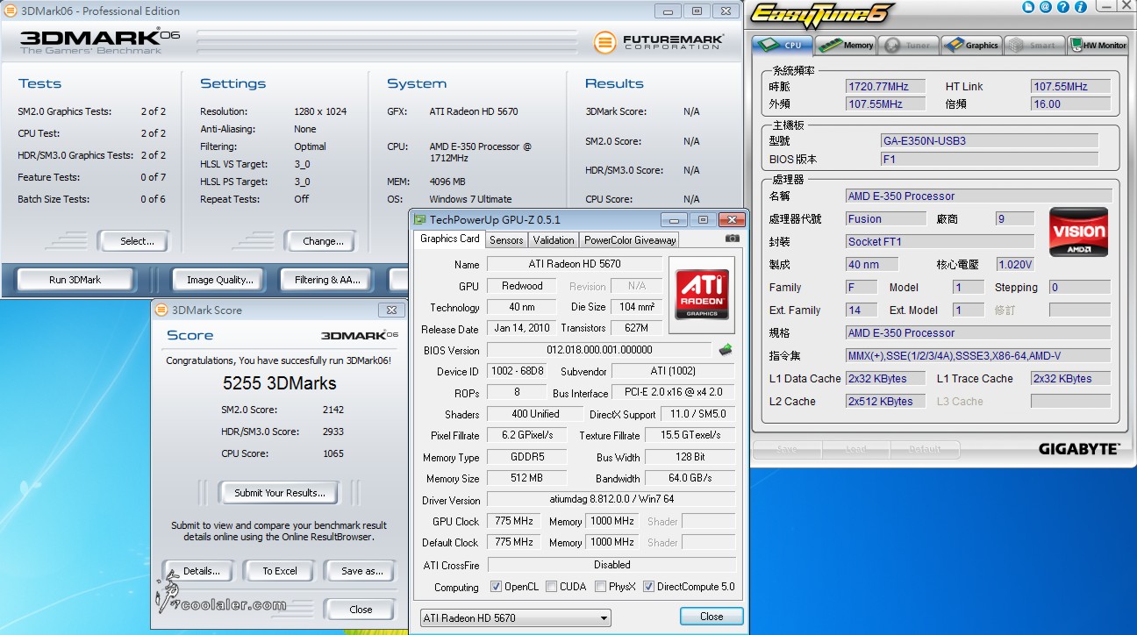Screen dimensions: 1137x635
Task: Click the AMD Vision logo in EasyTune6
Action: tap(1078, 232)
